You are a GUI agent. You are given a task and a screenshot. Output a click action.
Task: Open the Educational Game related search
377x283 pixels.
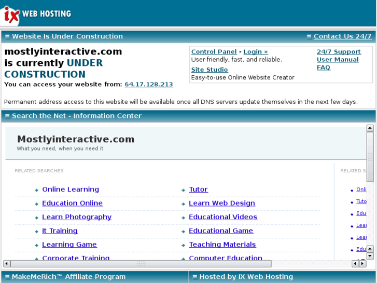click(x=221, y=231)
